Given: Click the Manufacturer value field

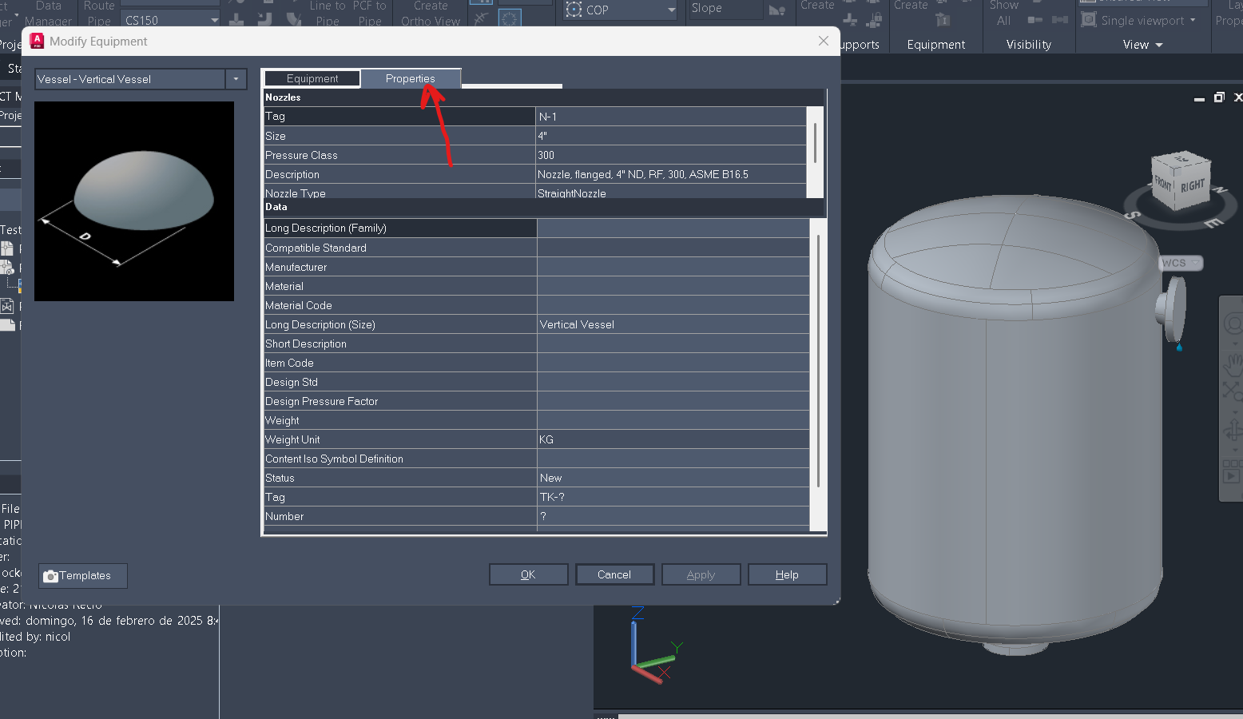Looking at the screenshot, I should (673, 267).
